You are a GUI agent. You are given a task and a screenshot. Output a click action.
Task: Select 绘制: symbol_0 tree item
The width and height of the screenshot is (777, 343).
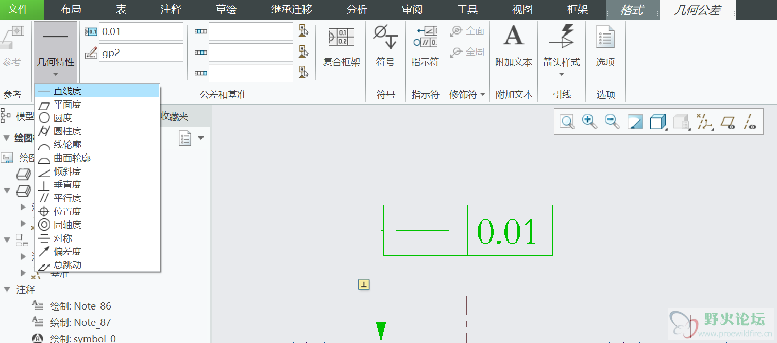click(x=83, y=338)
